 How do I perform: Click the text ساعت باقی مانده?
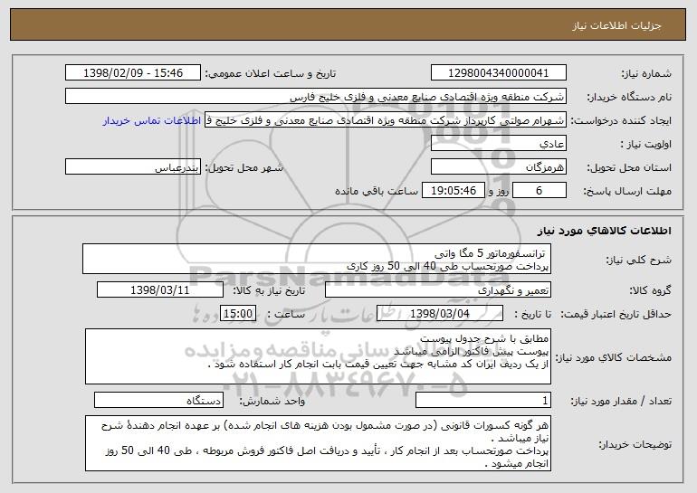(x=376, y=191)
